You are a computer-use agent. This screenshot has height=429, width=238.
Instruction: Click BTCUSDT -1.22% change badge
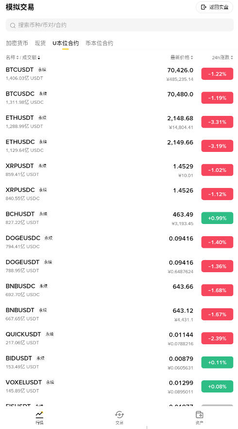217,74
